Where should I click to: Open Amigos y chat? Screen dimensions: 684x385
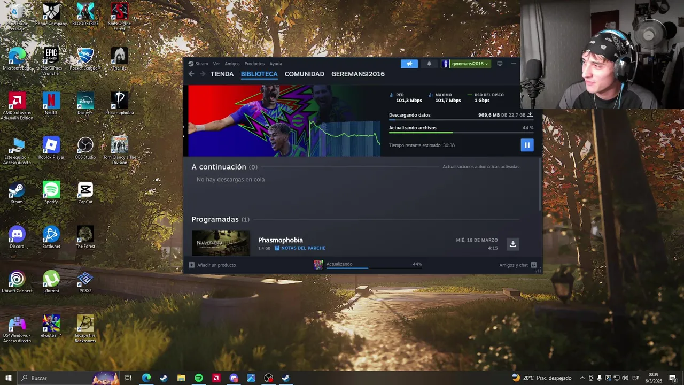(x=518, y=265)
